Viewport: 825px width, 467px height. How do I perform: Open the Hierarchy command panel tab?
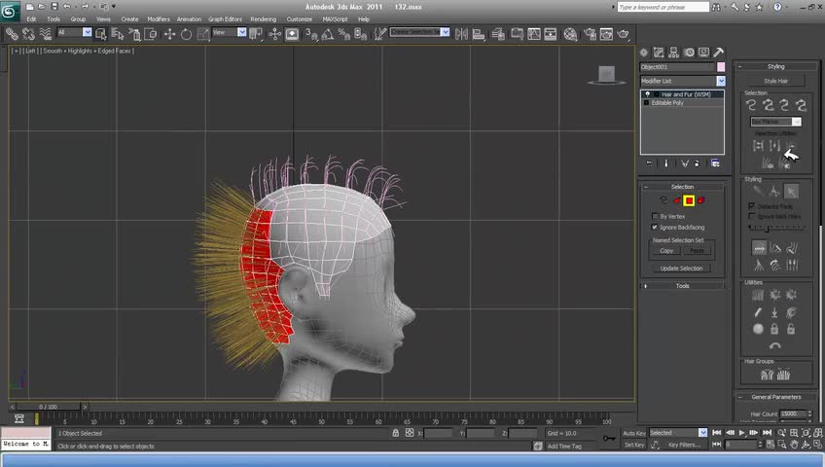point(674,53)
